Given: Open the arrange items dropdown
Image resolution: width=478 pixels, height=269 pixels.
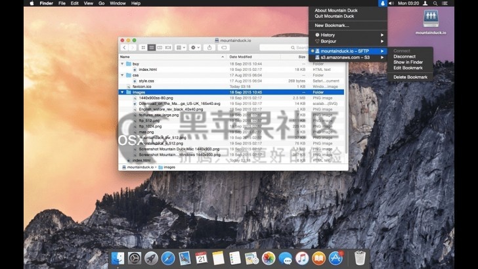Looking at the screenshot, I should (181, 47).
